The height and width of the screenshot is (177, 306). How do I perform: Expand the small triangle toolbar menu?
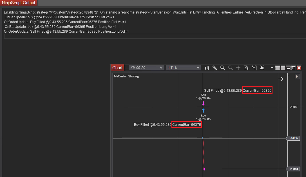pyautogui.click(x=272, y=68)
